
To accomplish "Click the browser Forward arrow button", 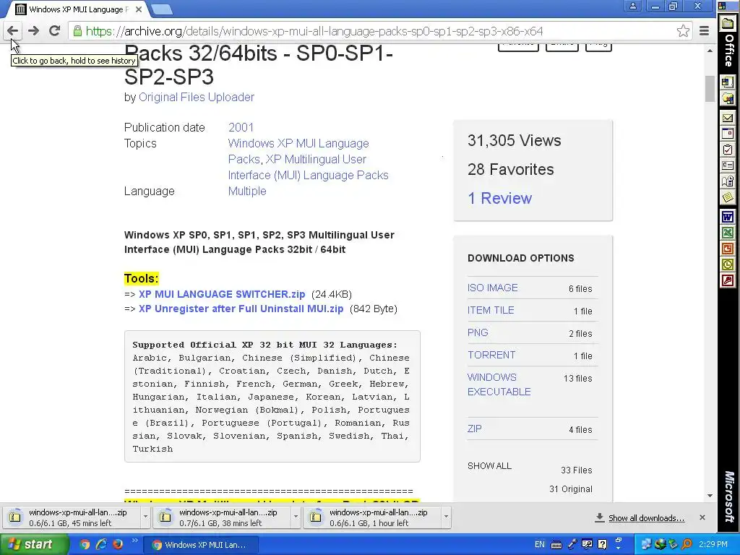I will [33, 31].
